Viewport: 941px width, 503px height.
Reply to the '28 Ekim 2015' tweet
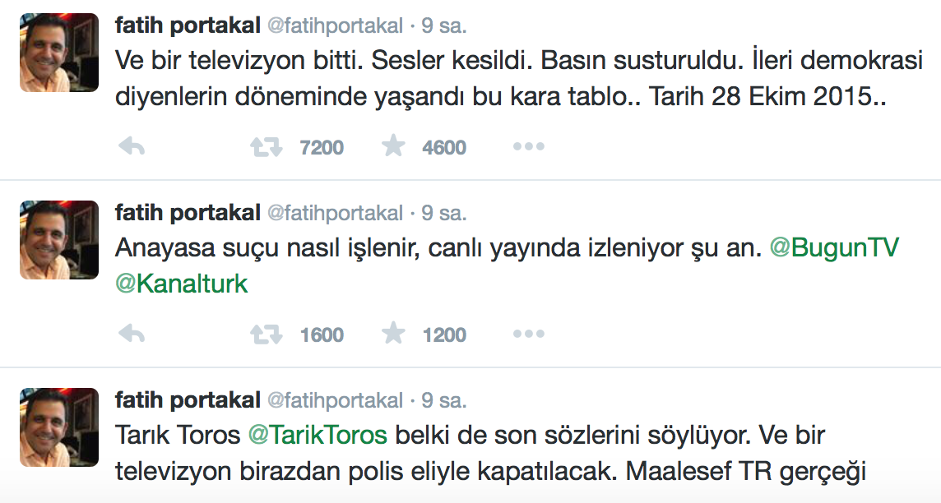pyautogui.click(x=132, y=147)
